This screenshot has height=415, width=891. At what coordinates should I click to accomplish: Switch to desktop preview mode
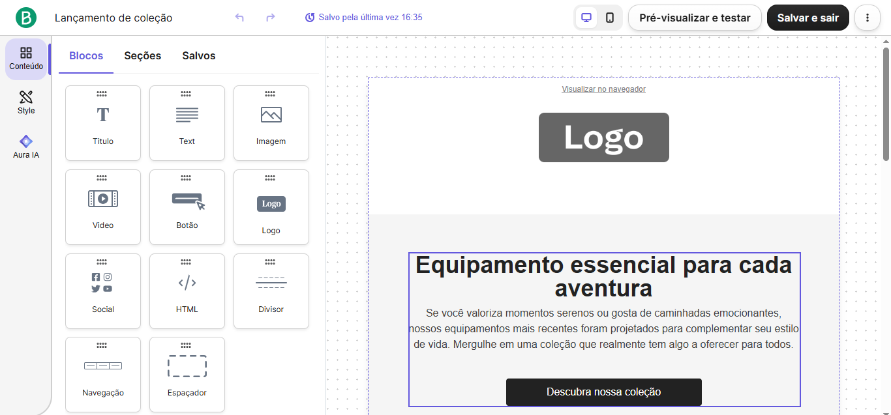pyautogui.click(x=585, y=18)
